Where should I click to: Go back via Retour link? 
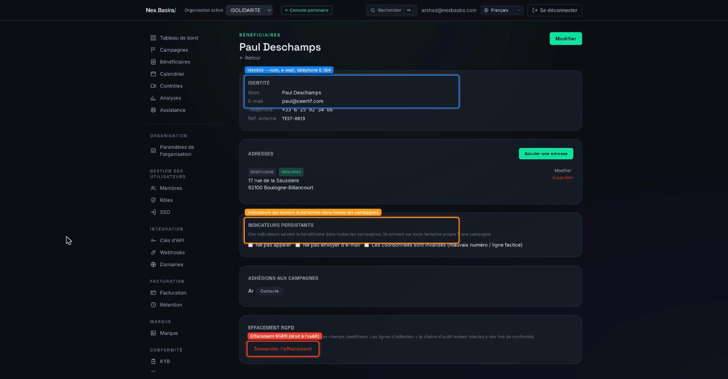[x=250, y=58]
